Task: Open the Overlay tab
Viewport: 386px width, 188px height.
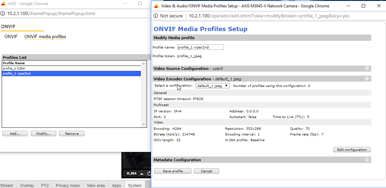Action: [27, 185]
